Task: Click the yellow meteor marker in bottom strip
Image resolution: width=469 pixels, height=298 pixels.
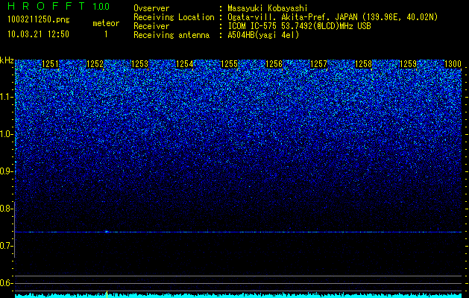Action: click(x=107, y=294)
